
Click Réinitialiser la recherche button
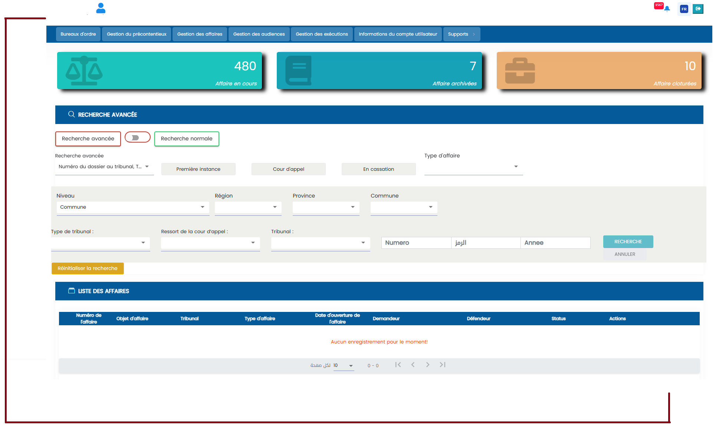[88, 268]
